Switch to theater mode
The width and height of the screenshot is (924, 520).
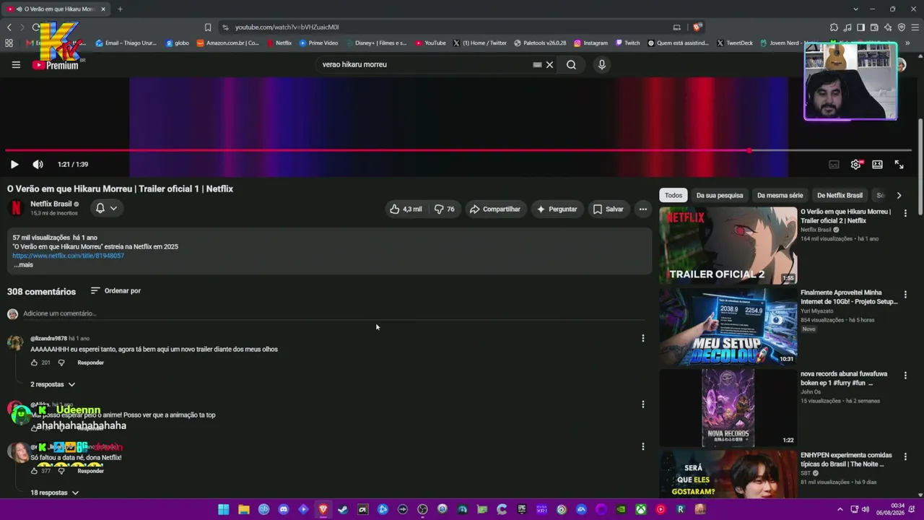coord(877,165)
